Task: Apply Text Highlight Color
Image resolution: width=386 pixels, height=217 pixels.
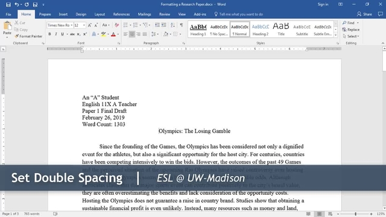Action: (x=103, y=34)
